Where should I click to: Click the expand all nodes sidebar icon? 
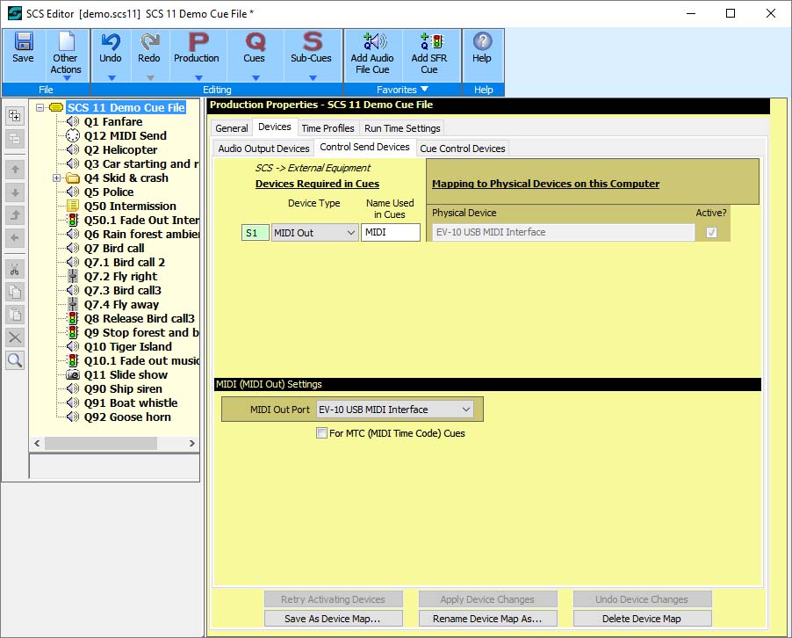point(15,116)
